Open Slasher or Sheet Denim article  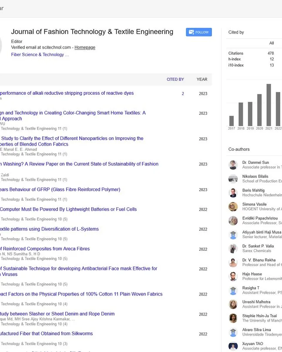57,314
